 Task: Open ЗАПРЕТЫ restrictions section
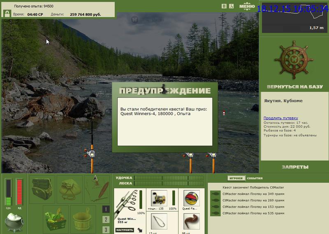pos(295,167)
